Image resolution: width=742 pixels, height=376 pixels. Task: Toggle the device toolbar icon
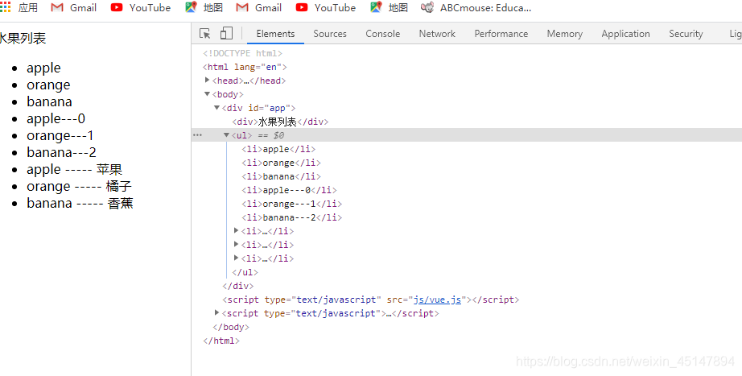[x=226, y=33]
